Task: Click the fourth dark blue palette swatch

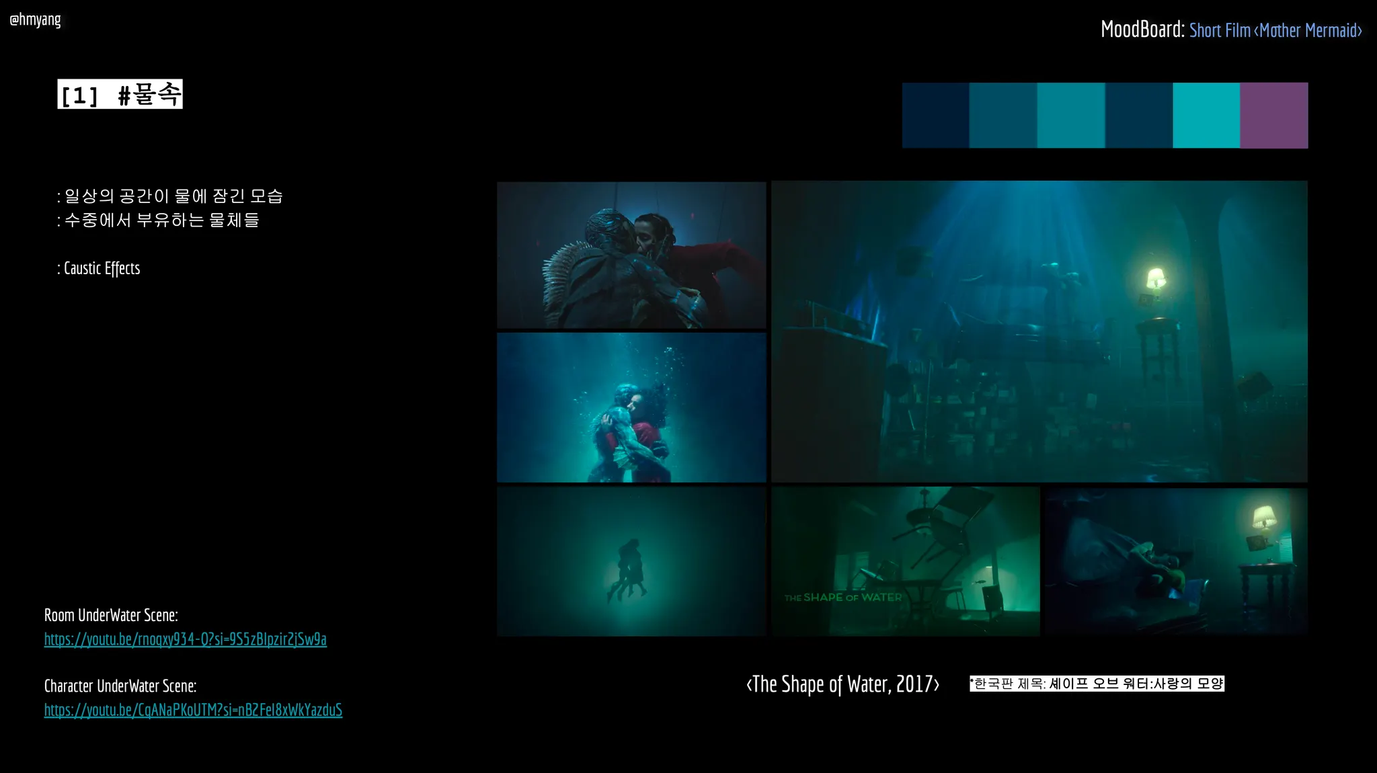Action: point(1138,115)
